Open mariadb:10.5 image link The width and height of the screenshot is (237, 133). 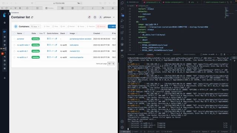[x=74, y=51]
